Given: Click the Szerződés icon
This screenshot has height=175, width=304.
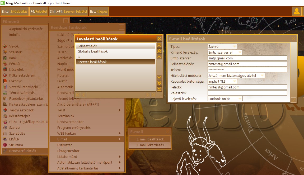Looking at the screenshot, I should [x=5, y=134].
